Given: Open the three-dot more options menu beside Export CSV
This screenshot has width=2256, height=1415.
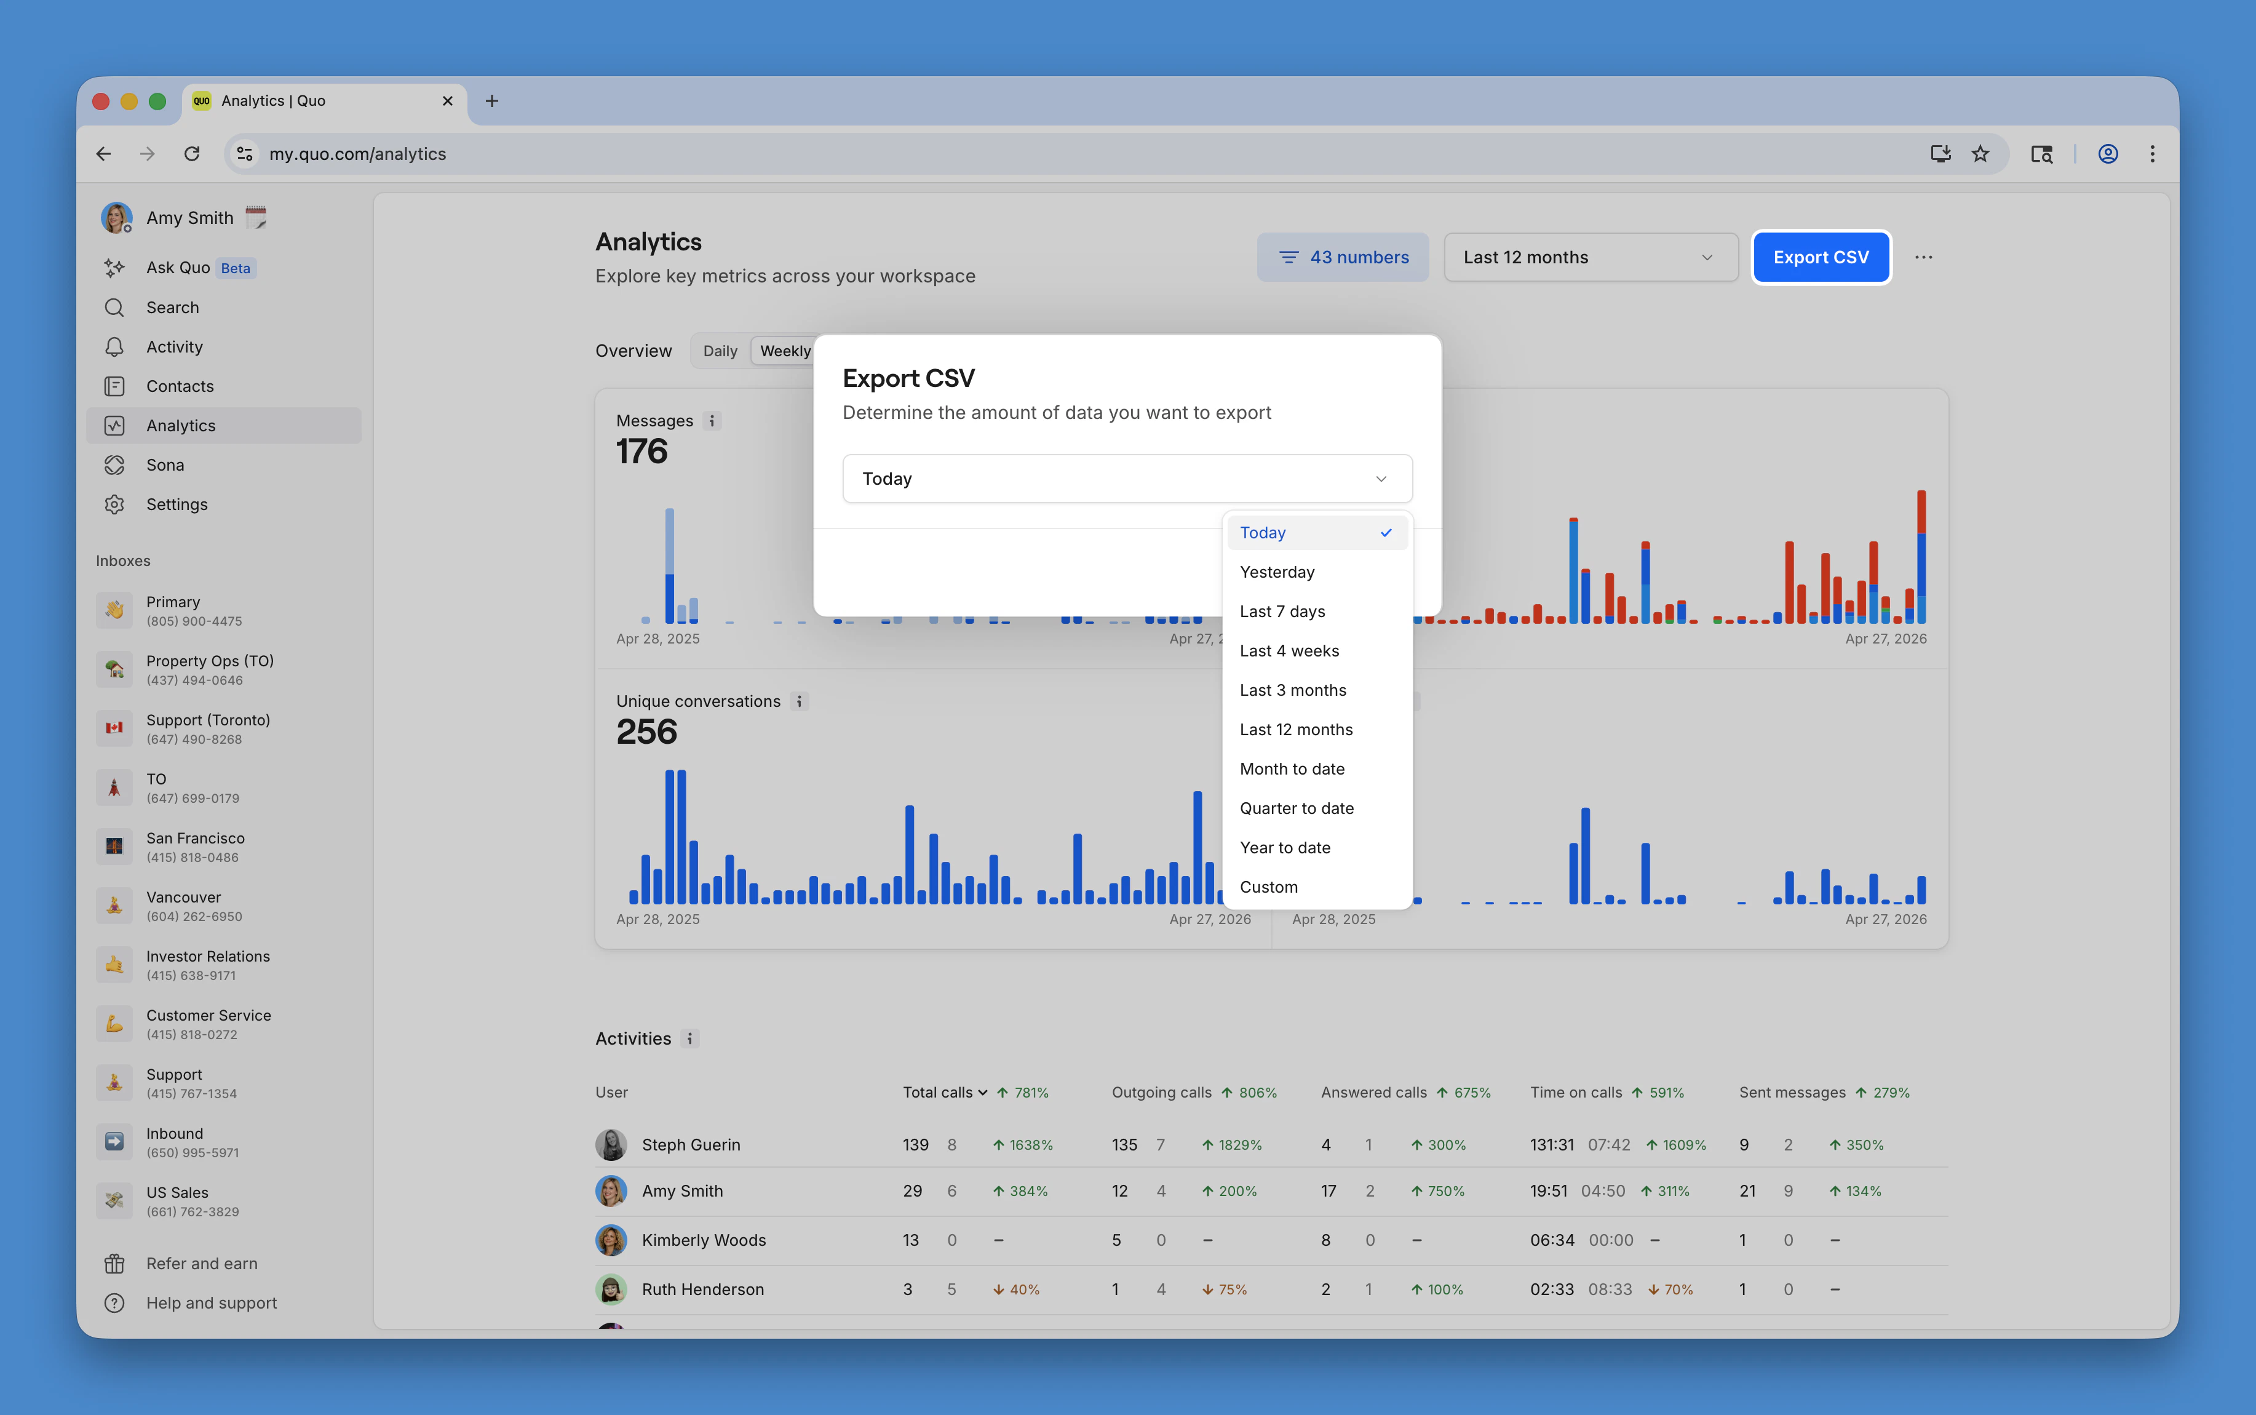Looking at the screenshot, I should pyautogui.click(x=1923, y=257).
